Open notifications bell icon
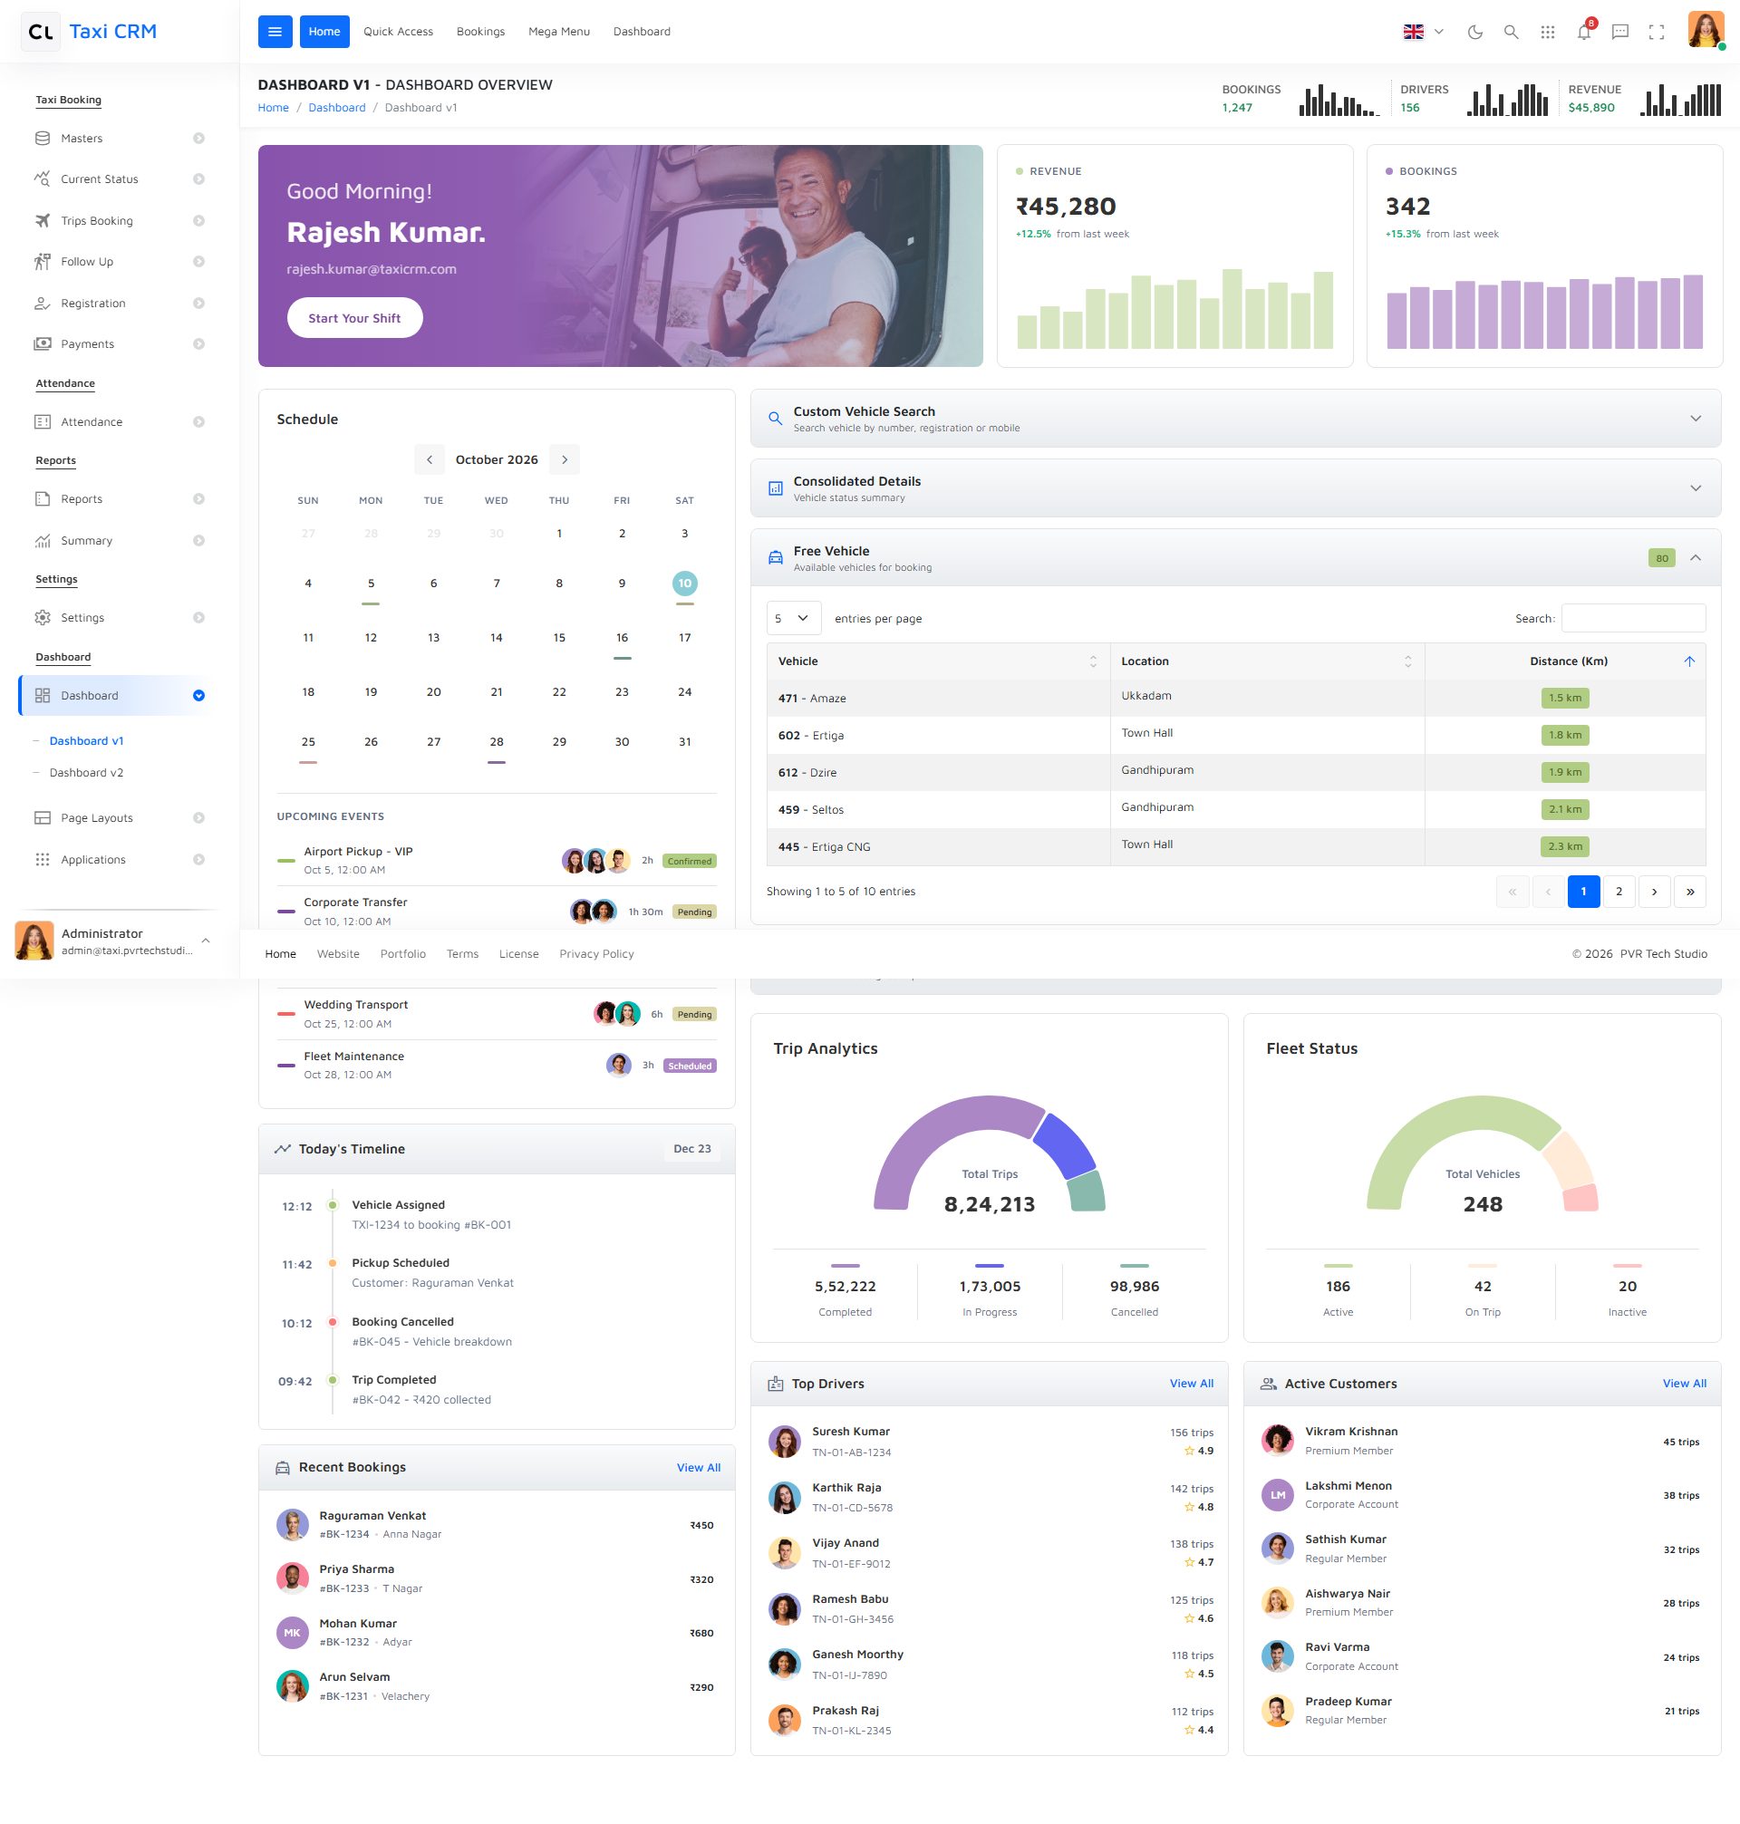This screenshot has height=1824, width=1740. coord(1584,33)
